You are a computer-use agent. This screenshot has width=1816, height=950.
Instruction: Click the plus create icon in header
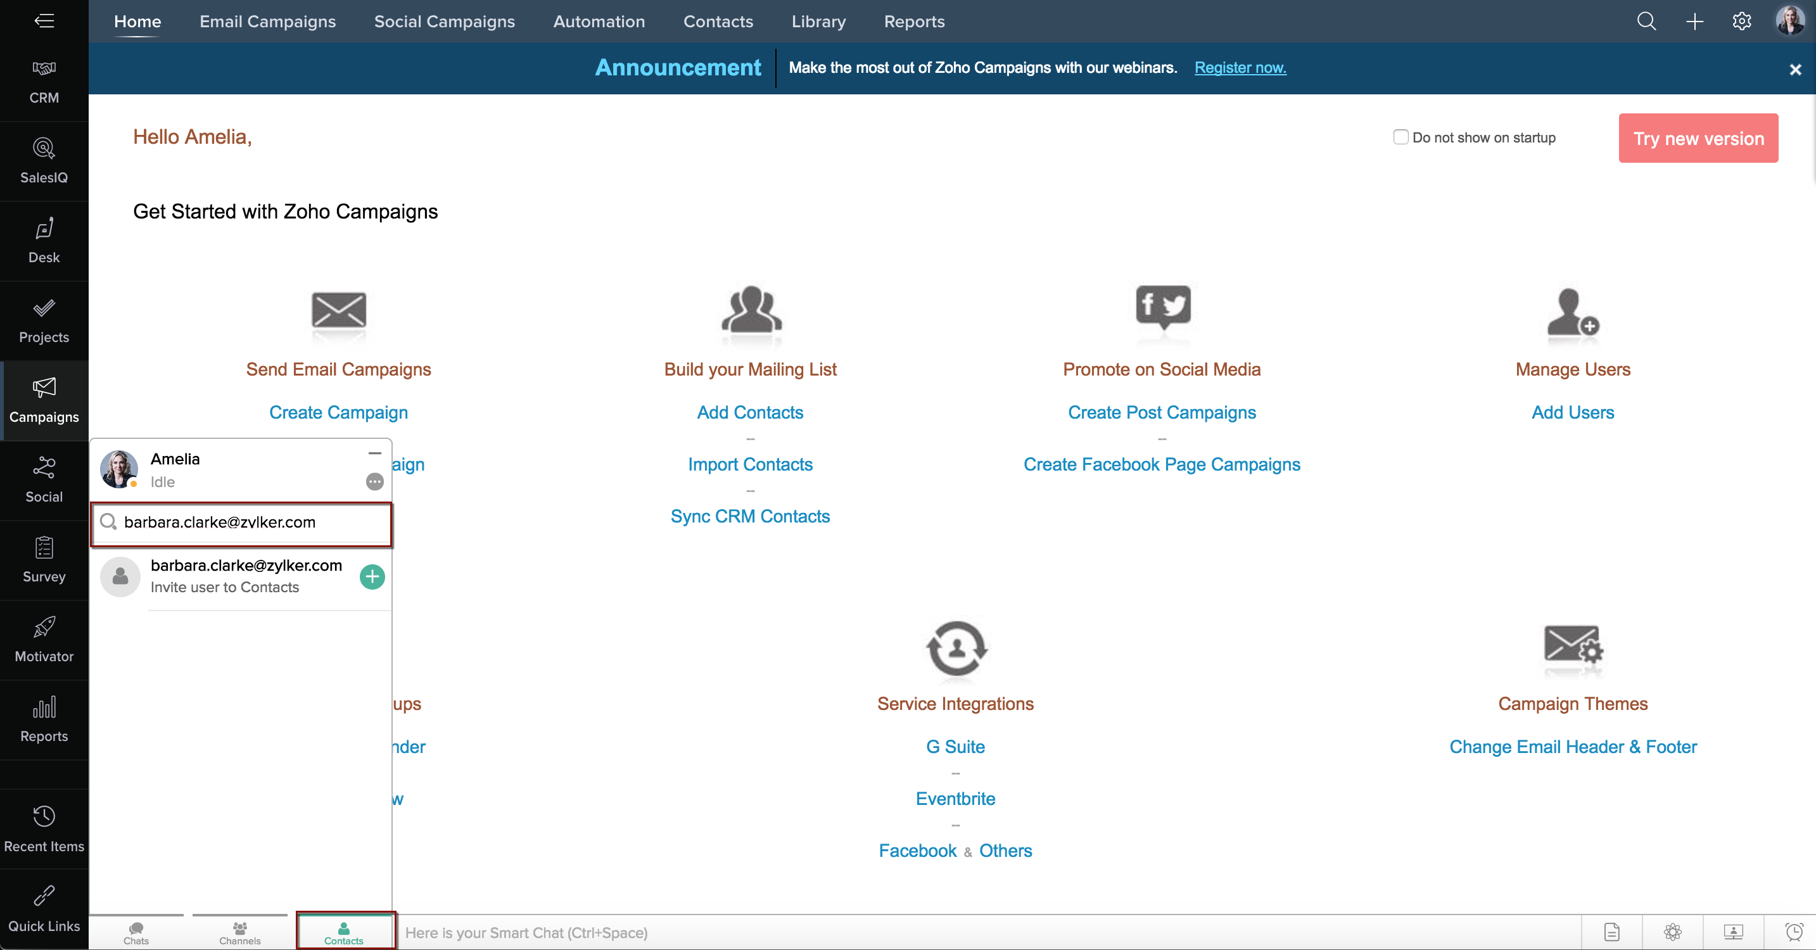click(x=1694, y=21)
